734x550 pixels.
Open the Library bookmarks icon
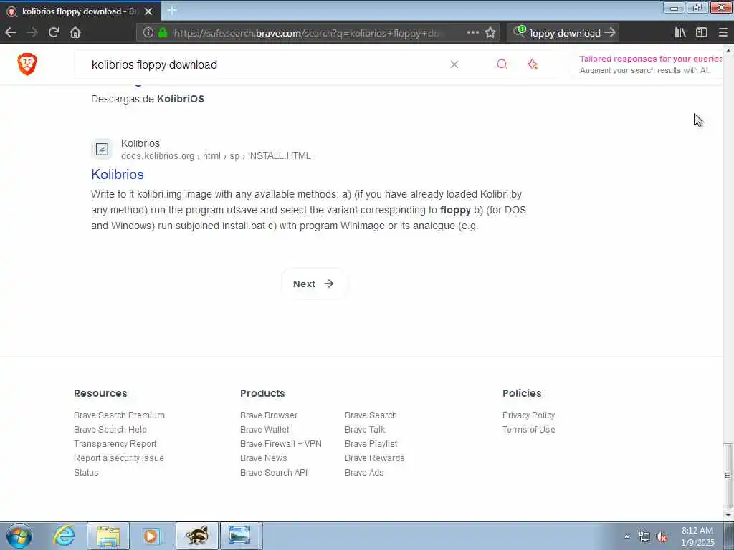pyautogui.click(x=680, y=32)
